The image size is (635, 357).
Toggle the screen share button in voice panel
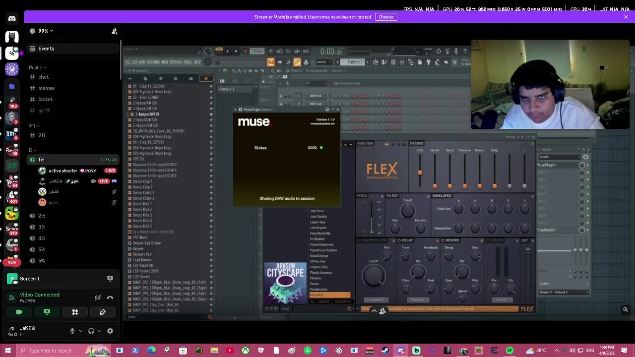click(47, 312)
